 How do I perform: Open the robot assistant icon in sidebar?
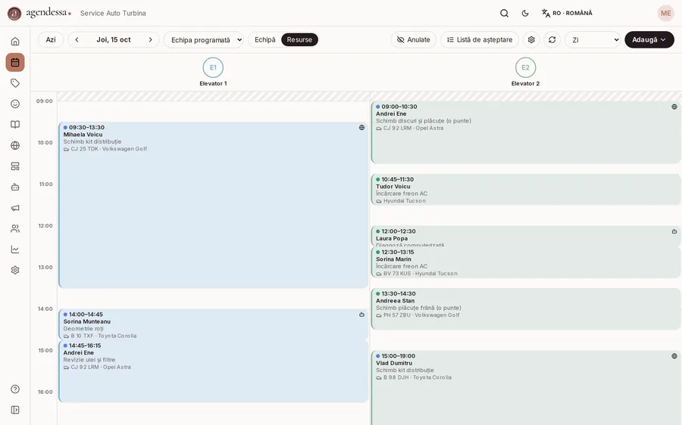[15, 187]
